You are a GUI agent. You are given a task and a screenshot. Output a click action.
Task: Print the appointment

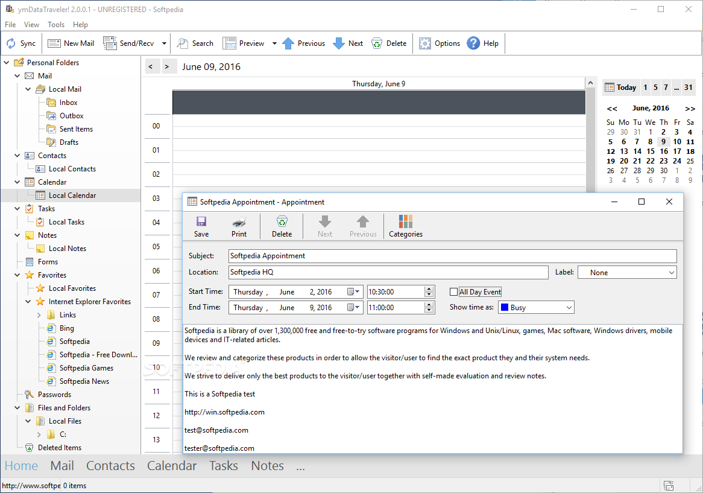pyautogui.click(x=239, y=226)
